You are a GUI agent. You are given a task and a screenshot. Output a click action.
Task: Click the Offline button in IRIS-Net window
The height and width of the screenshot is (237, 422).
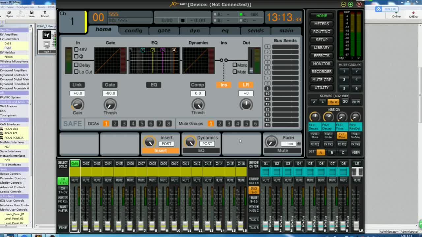click(x=413, y=14)
